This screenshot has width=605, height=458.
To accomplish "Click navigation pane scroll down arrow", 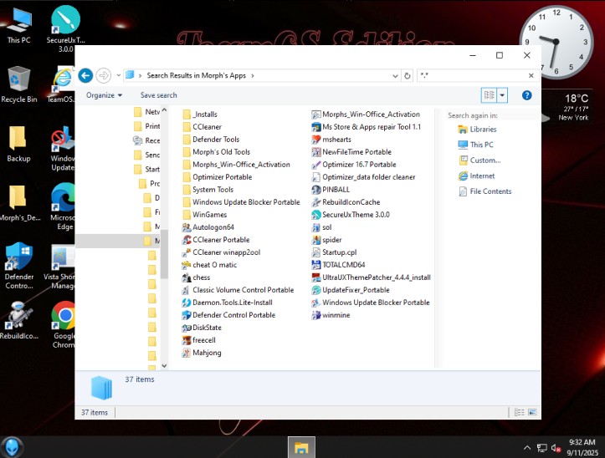I will pyautogui.click(x=164, y=365).
